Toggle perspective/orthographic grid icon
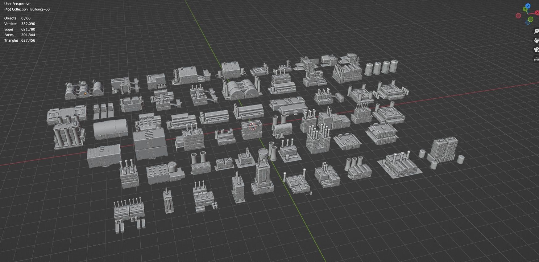Image resolution: width=539 pixels, height=262 pixels. [536, 59]
